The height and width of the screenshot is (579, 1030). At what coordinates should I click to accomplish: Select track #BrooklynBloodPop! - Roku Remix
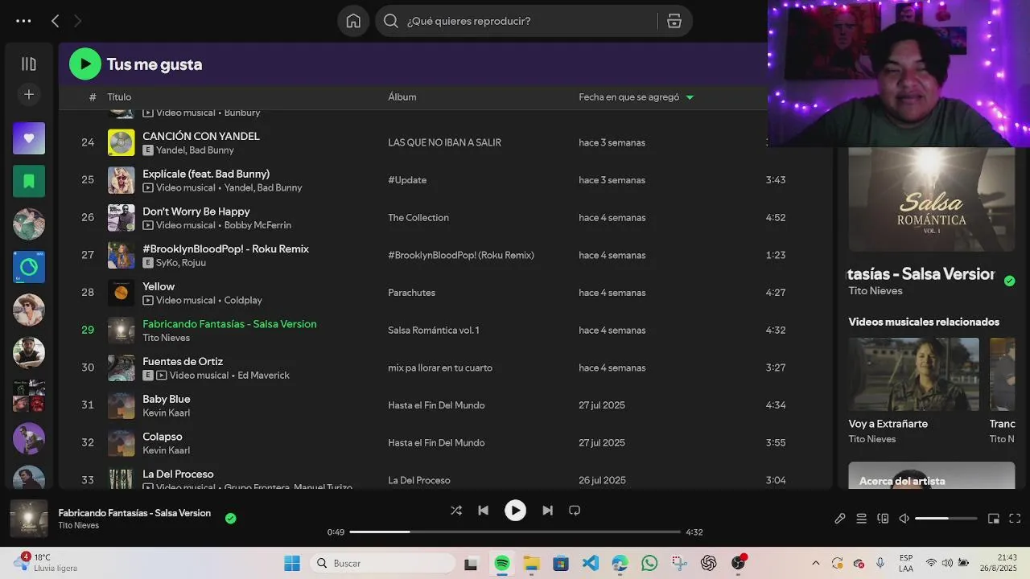[x=225, y=249]
